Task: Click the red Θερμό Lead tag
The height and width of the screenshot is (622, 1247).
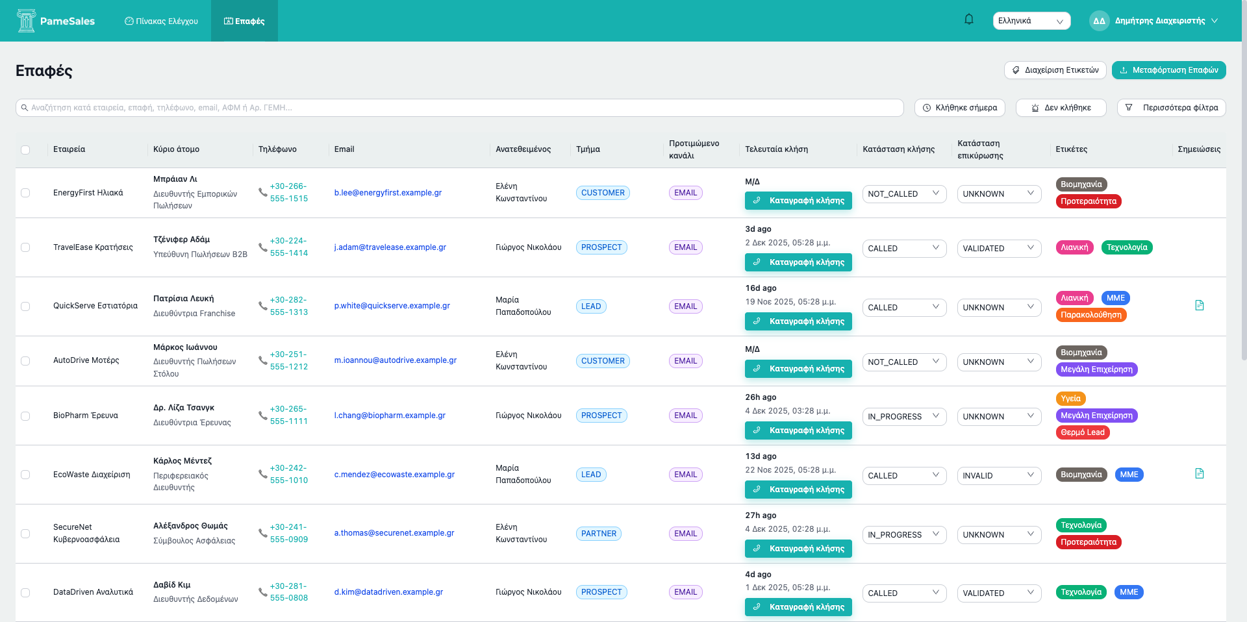Action: point(1082,432)
